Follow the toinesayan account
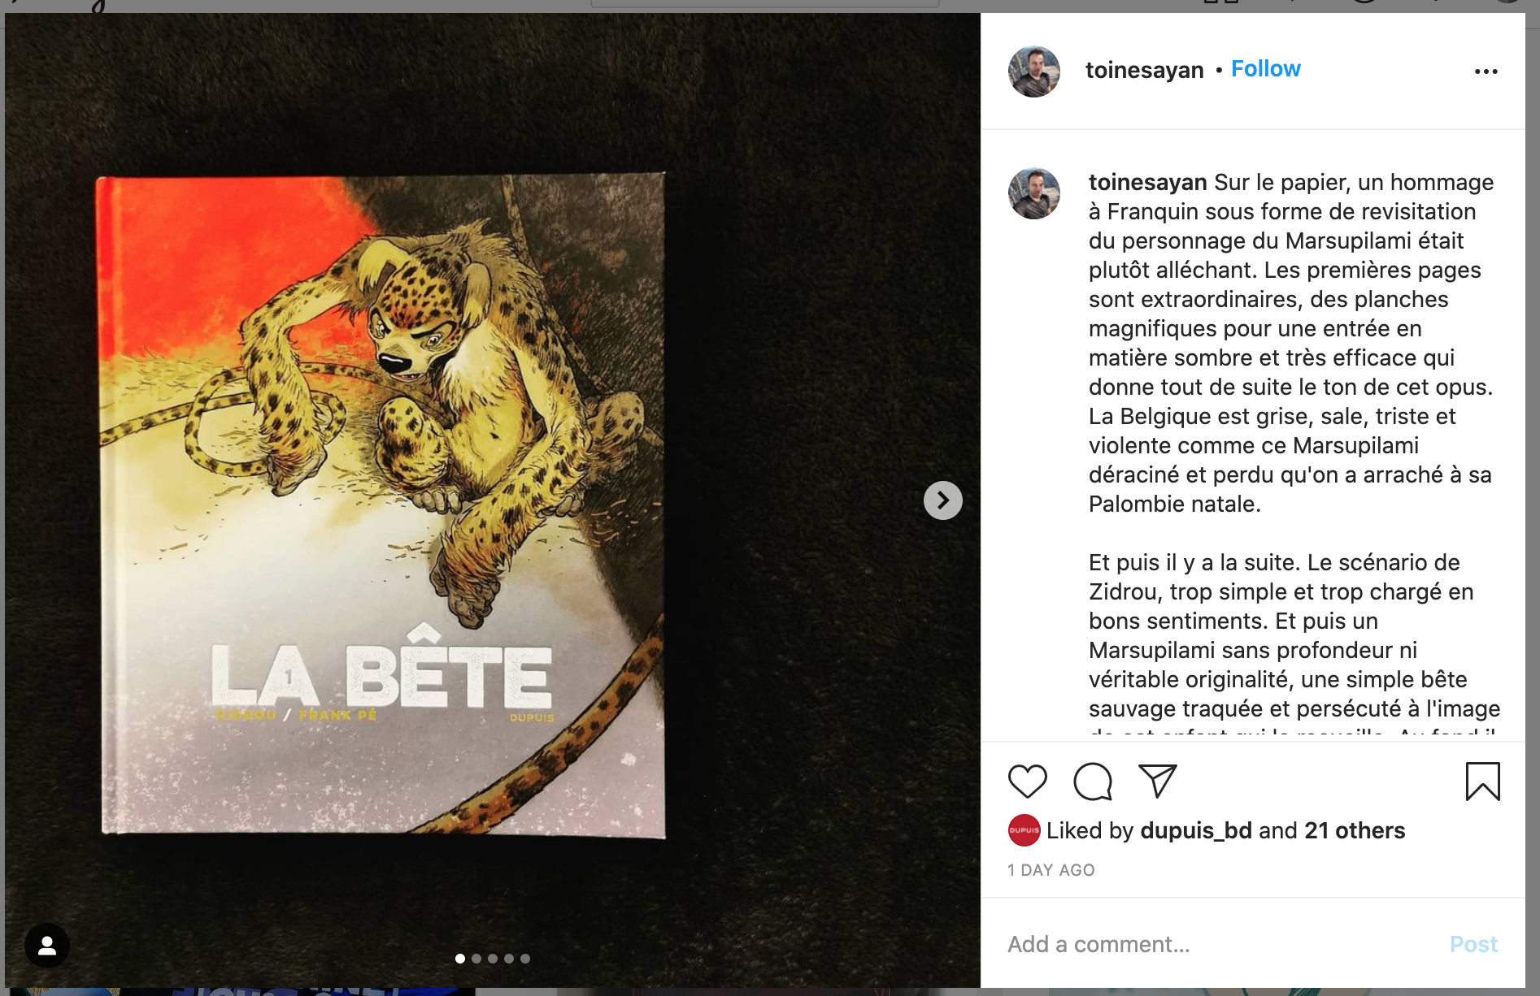This screenshot has width=1540, height=996. [1265, 69]
